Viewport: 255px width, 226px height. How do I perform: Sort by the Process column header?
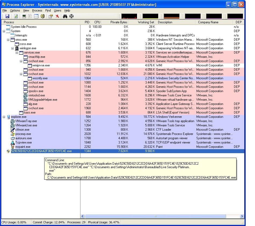pos(41,22)
